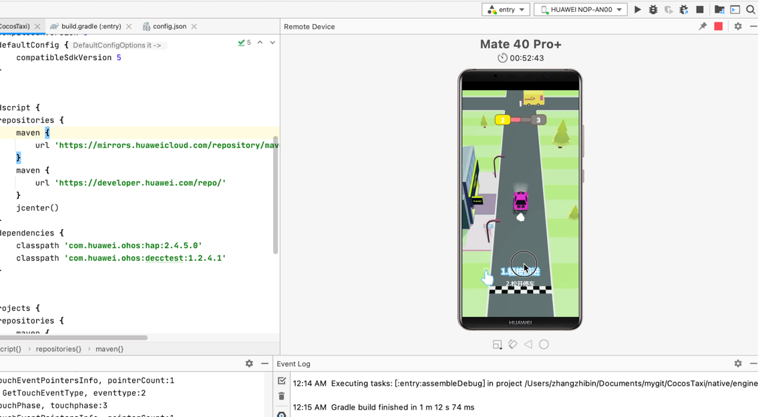Image resolution: width=758 pixels, height=417 pixels.
Task: Pin the Remote Device panel
Action: click(702, 26)
